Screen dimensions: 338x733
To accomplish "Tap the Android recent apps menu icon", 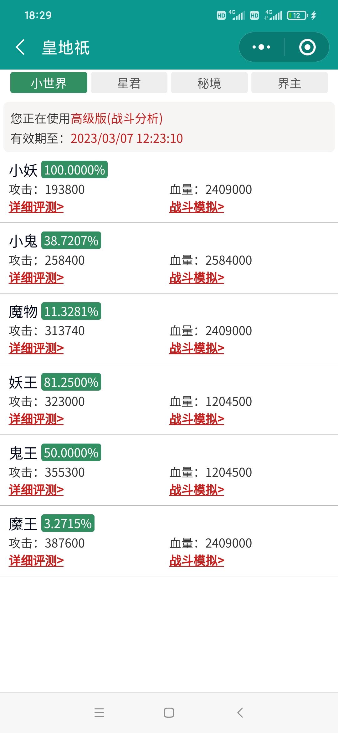I will [x=99, y=713].
